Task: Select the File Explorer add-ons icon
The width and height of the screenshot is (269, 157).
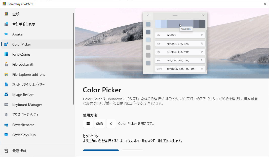Action: [x=6, y=74]
